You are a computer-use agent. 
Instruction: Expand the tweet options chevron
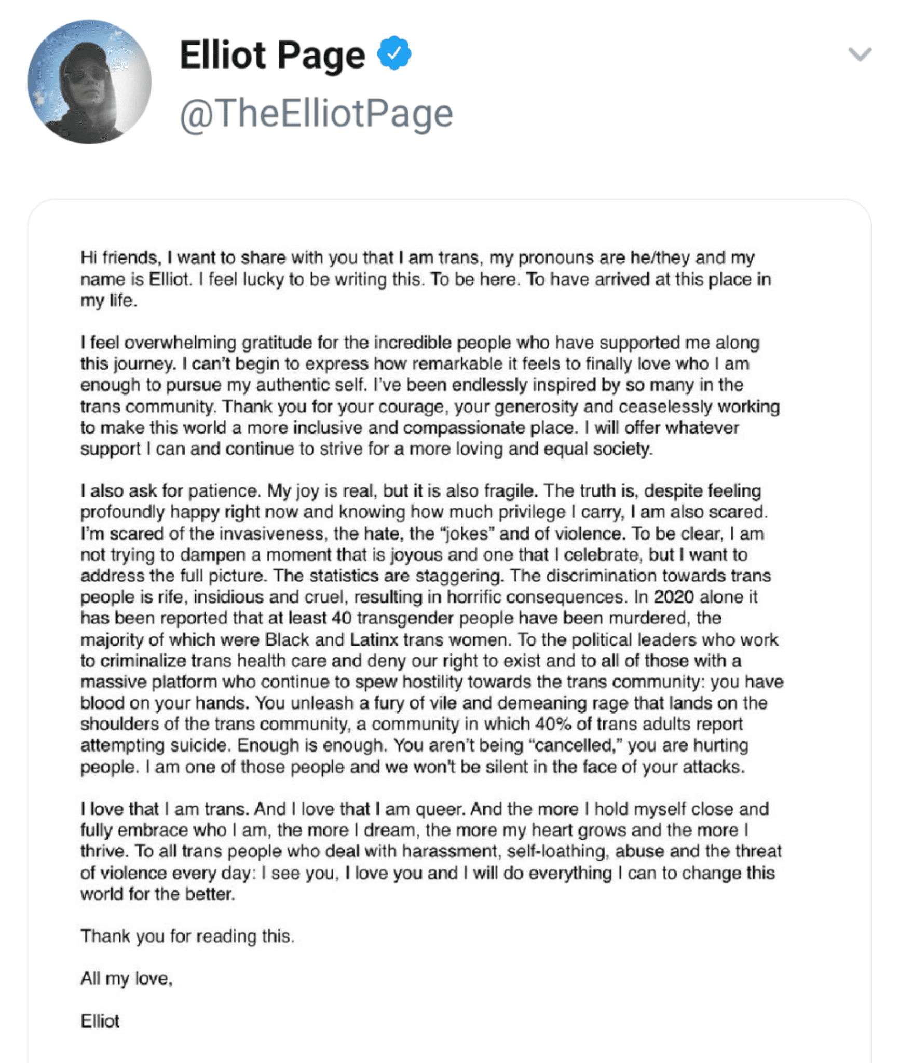[860, 54]
